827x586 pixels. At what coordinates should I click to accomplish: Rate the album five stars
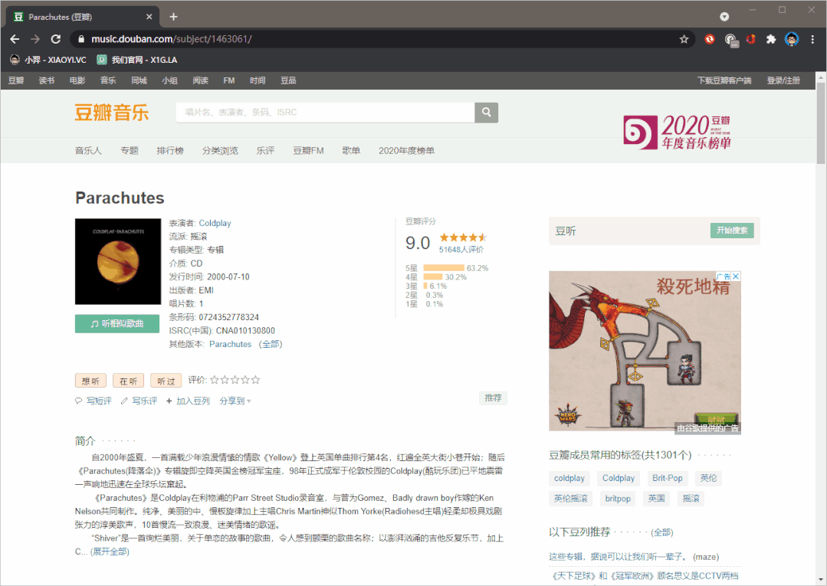point(255,380)
